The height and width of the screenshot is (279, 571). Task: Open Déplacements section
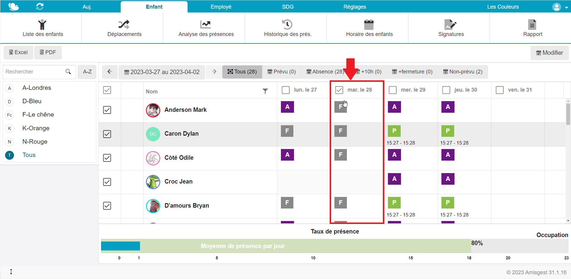point(124,28)
